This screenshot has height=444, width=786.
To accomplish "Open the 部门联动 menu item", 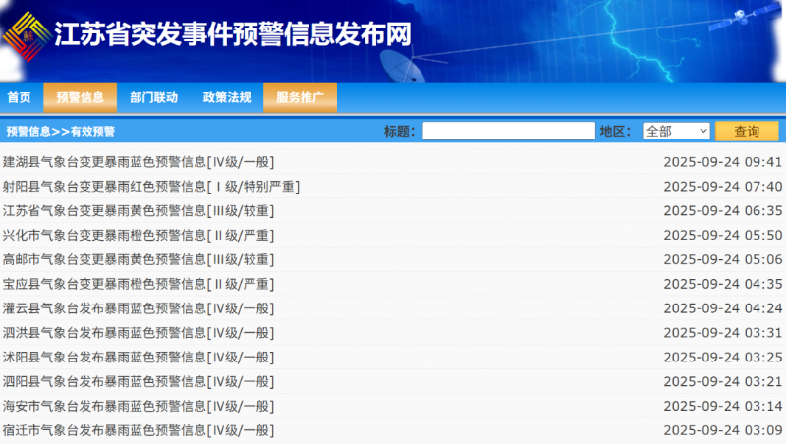I will (153, 97).
